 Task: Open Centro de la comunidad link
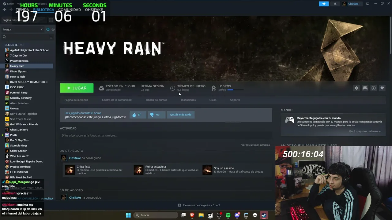(x=117, y=100)
